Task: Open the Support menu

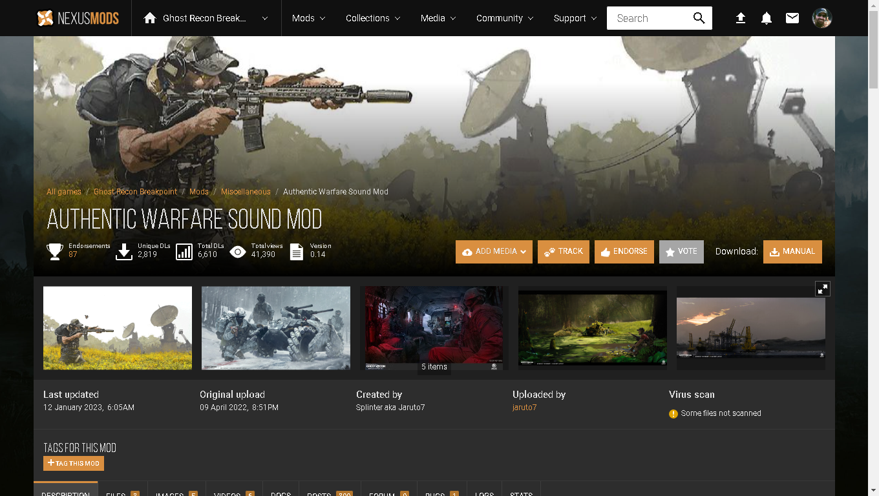Action: coord(575,18)
